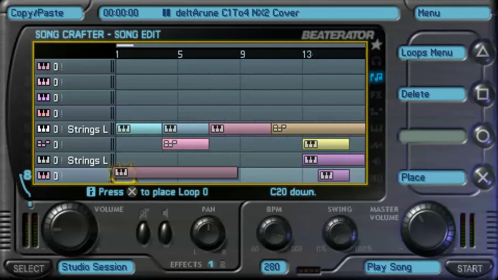Select the long mauve loop on track eight
The width and height of the screenshot is (498, 280).
pyautogui.click(x=175, y=173)
